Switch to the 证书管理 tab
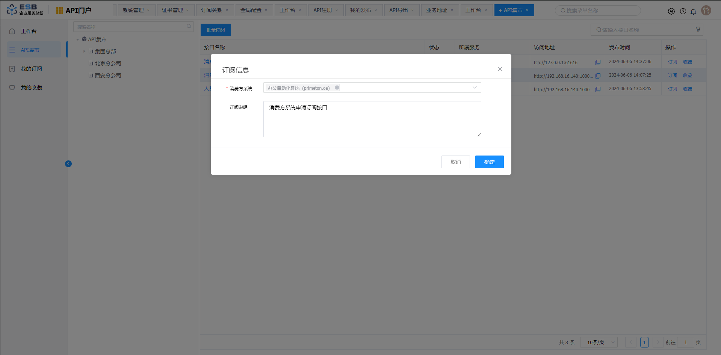 pyautogui.click(x=172, y=10)
